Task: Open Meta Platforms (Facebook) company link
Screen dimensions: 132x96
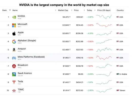Action: tap(31, 57)
